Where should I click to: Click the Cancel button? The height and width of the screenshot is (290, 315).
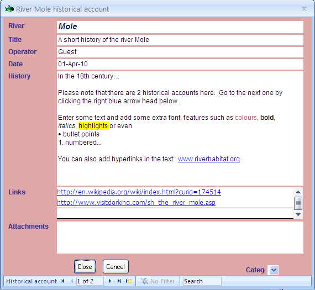click(116, 266)
